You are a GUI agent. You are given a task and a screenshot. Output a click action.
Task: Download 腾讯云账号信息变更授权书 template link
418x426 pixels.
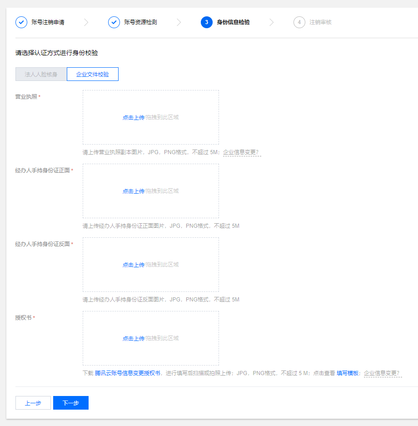pyautogui.click(x=127, y=373)
